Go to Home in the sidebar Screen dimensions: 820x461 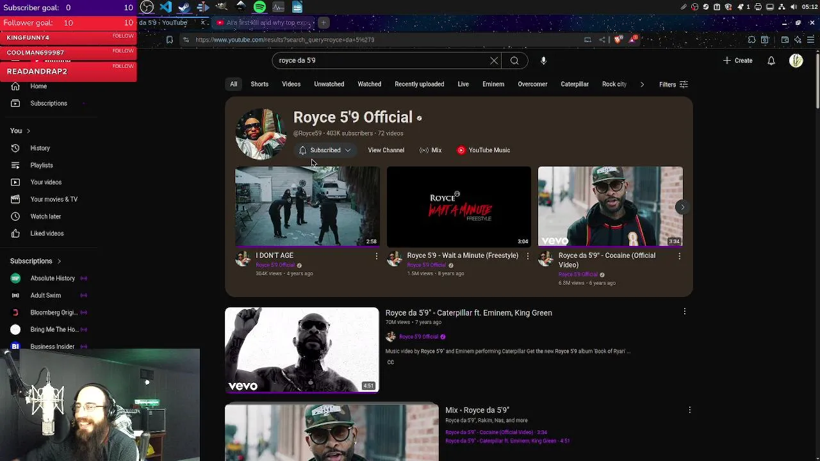[38, 86]
